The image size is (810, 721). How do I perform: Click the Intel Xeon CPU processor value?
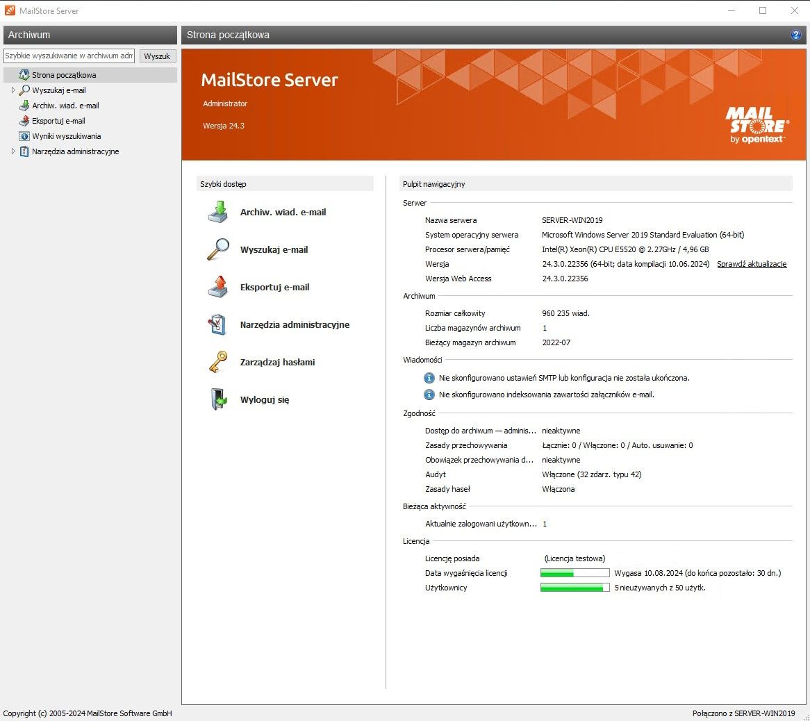point(625,249)
